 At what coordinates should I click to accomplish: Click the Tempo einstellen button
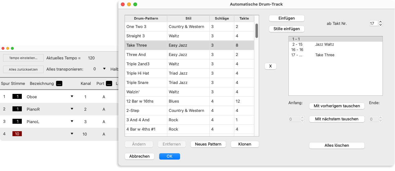click(23, 58)
